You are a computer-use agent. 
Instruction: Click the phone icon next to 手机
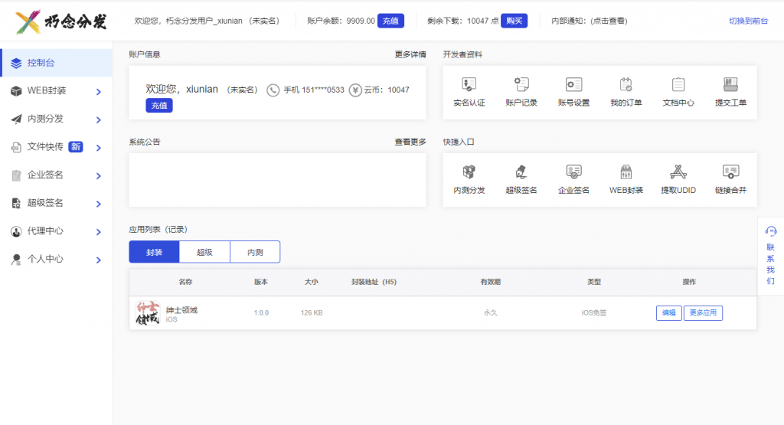273,90
